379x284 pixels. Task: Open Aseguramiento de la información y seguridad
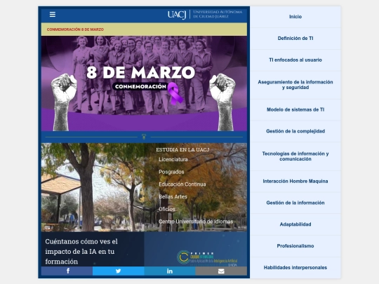click(x=295, y=85)
